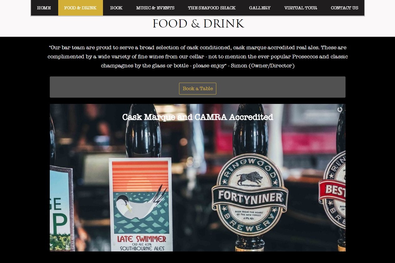Select the highlighted Food & Drink tab

click(x=80, y=8)
